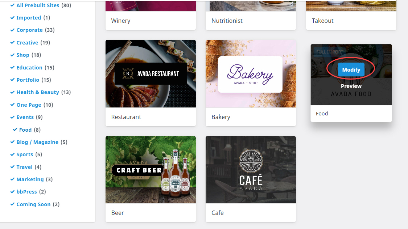Click the Nutritionist site card title
Image resolution: width=408 pixels, height=229 pixels.
click(x=227, y=21)
